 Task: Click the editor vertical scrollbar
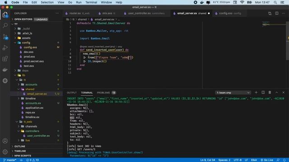(x=287, y=40)
